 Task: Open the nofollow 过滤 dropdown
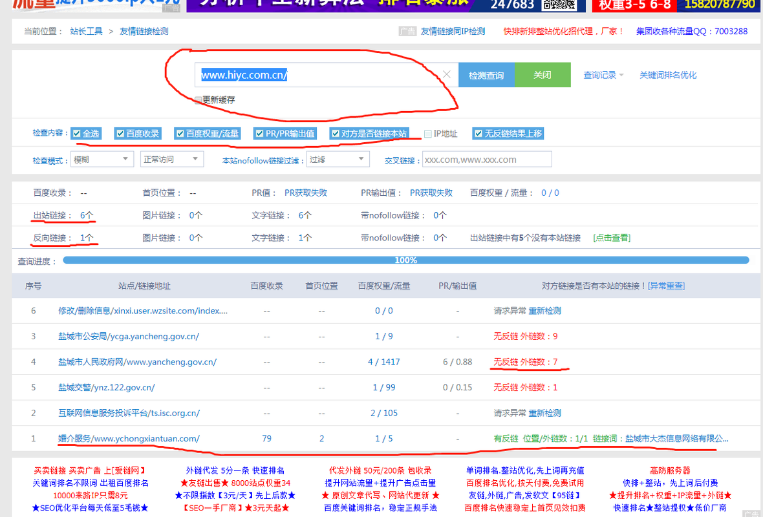point(338,159)
